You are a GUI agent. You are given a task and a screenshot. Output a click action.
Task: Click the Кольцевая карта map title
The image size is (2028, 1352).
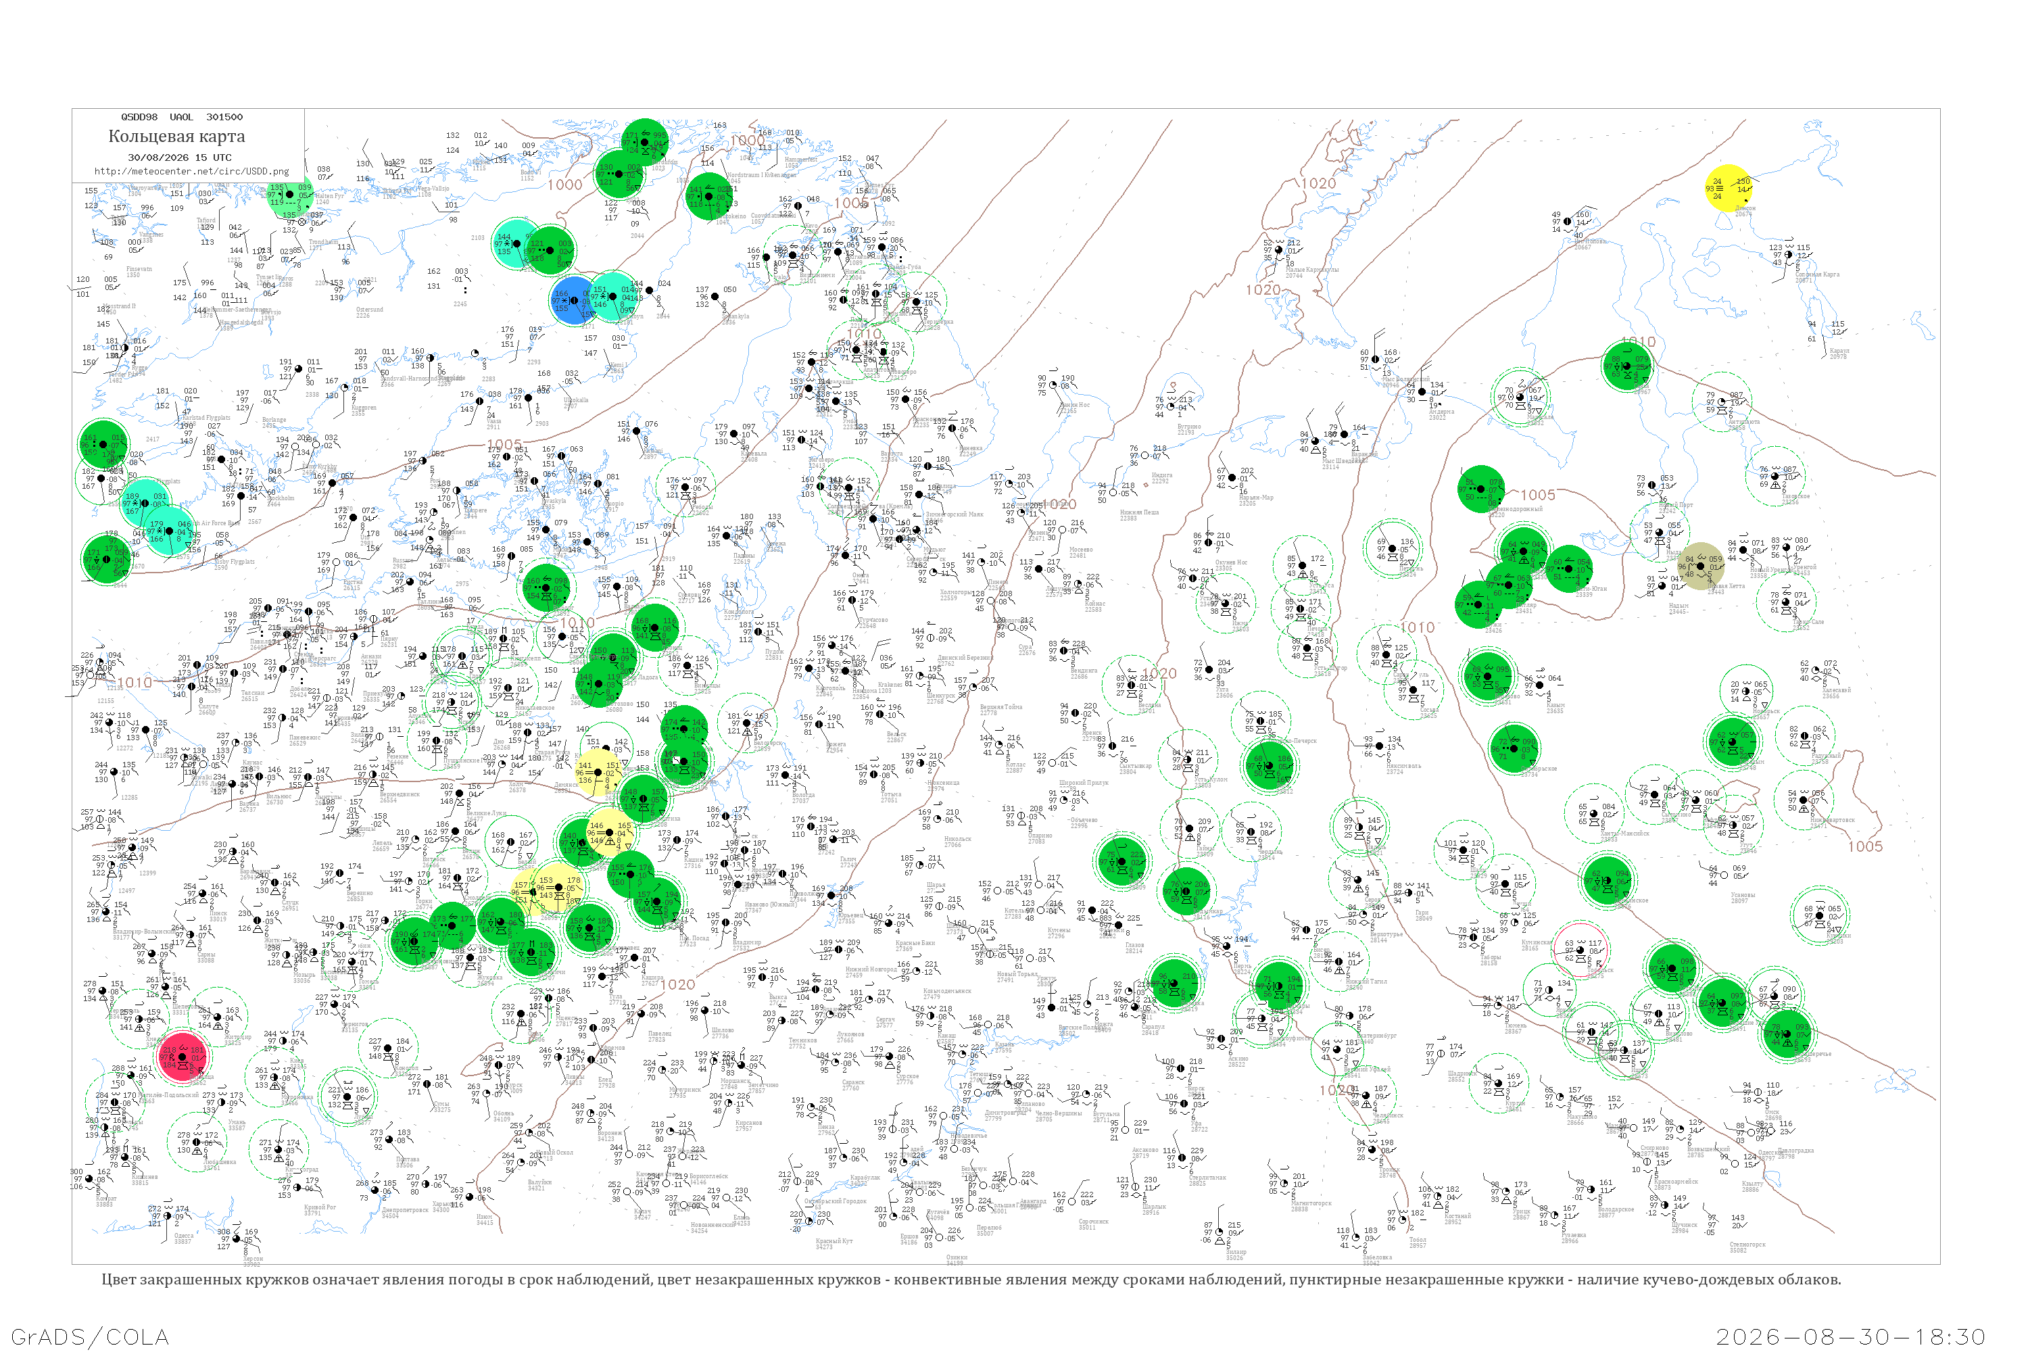(x=176, y=137)
